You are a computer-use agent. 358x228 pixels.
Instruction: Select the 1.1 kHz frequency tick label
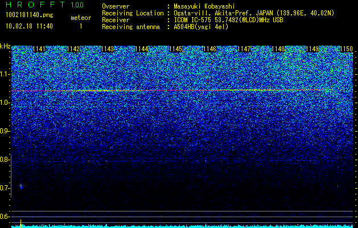(x=5, y=74)
